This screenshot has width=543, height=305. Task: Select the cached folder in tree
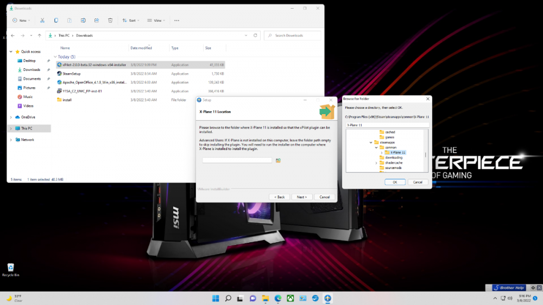coord(390,132)
